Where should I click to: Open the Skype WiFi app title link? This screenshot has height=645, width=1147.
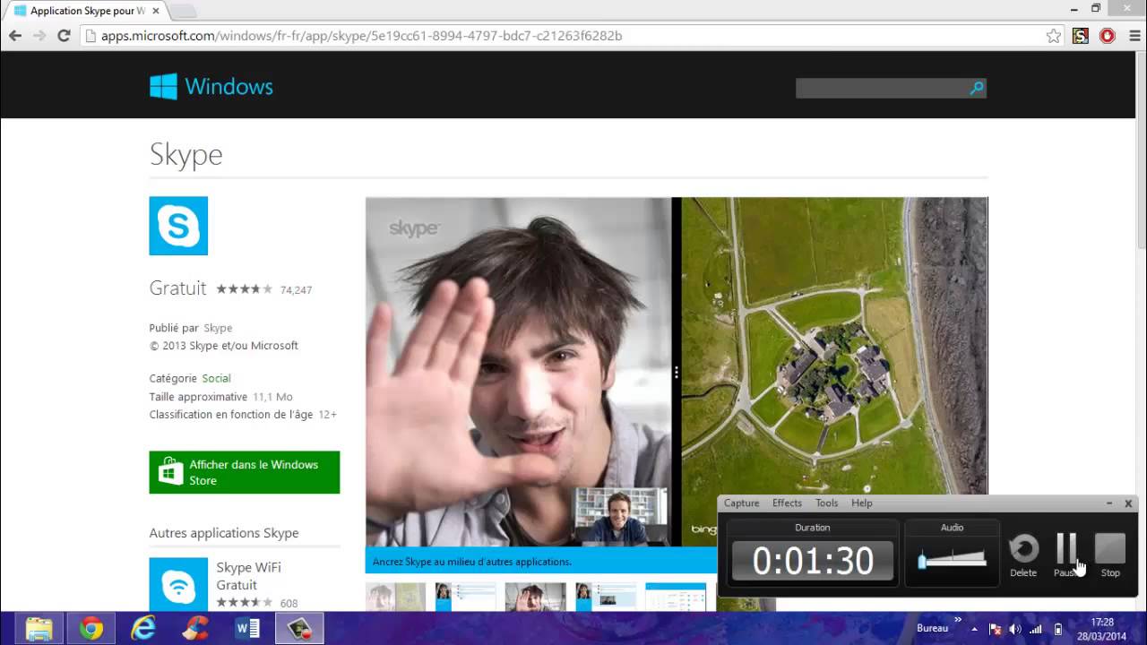(x=248, y=567)
